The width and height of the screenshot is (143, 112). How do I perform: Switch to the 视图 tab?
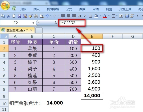(109, 9)
